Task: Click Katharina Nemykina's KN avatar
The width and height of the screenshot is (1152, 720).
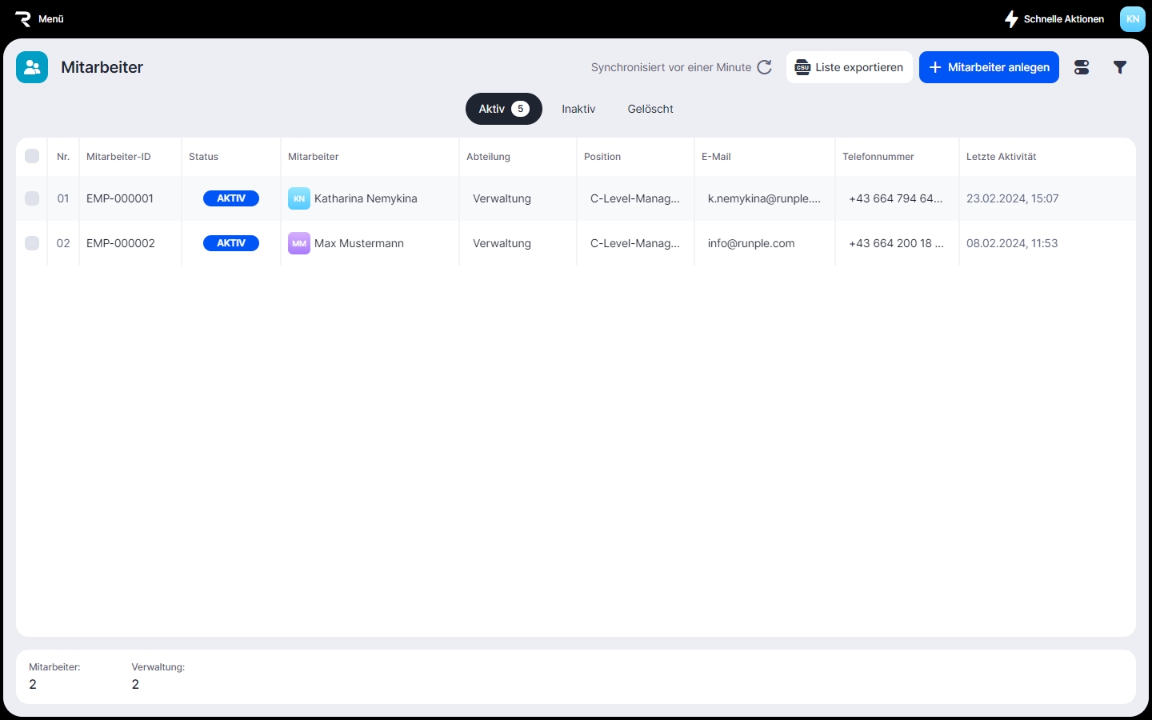Action: (x=298, y=198)
